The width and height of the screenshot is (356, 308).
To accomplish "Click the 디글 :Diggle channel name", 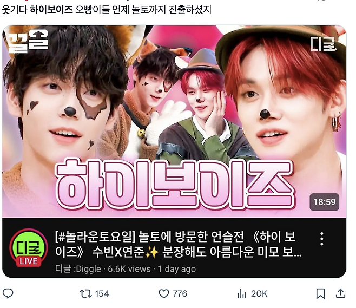I will coord(78,269).
